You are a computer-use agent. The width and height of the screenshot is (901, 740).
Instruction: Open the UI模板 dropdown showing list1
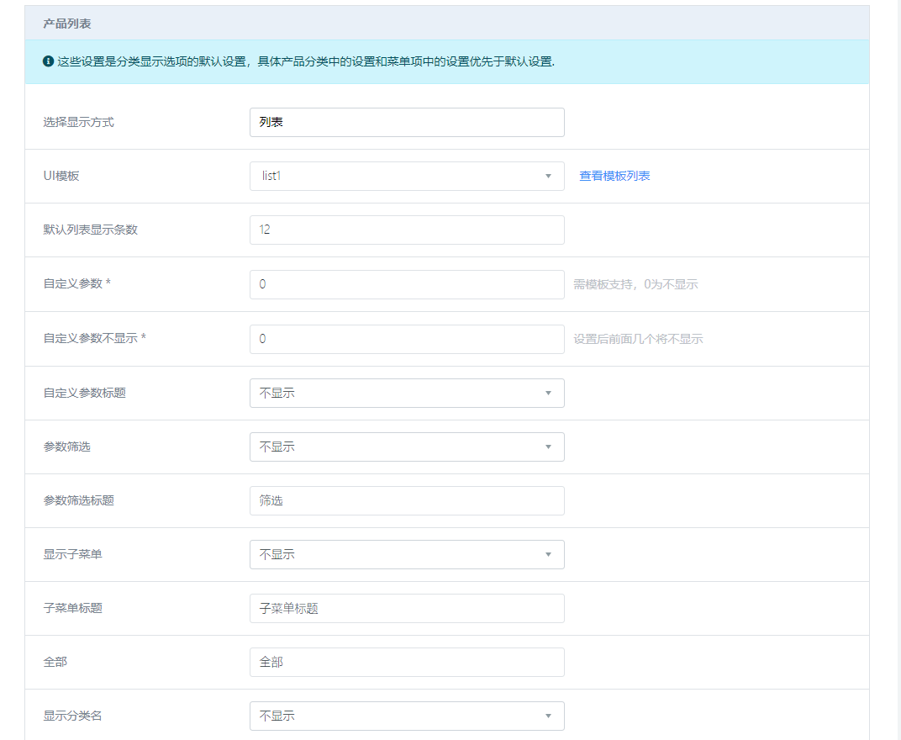click(x=407, y=176)
